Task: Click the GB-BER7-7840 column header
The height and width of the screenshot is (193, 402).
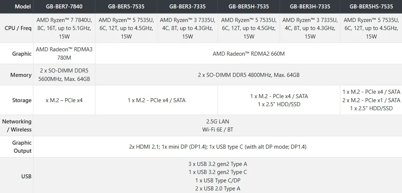Action: (64, 6)
